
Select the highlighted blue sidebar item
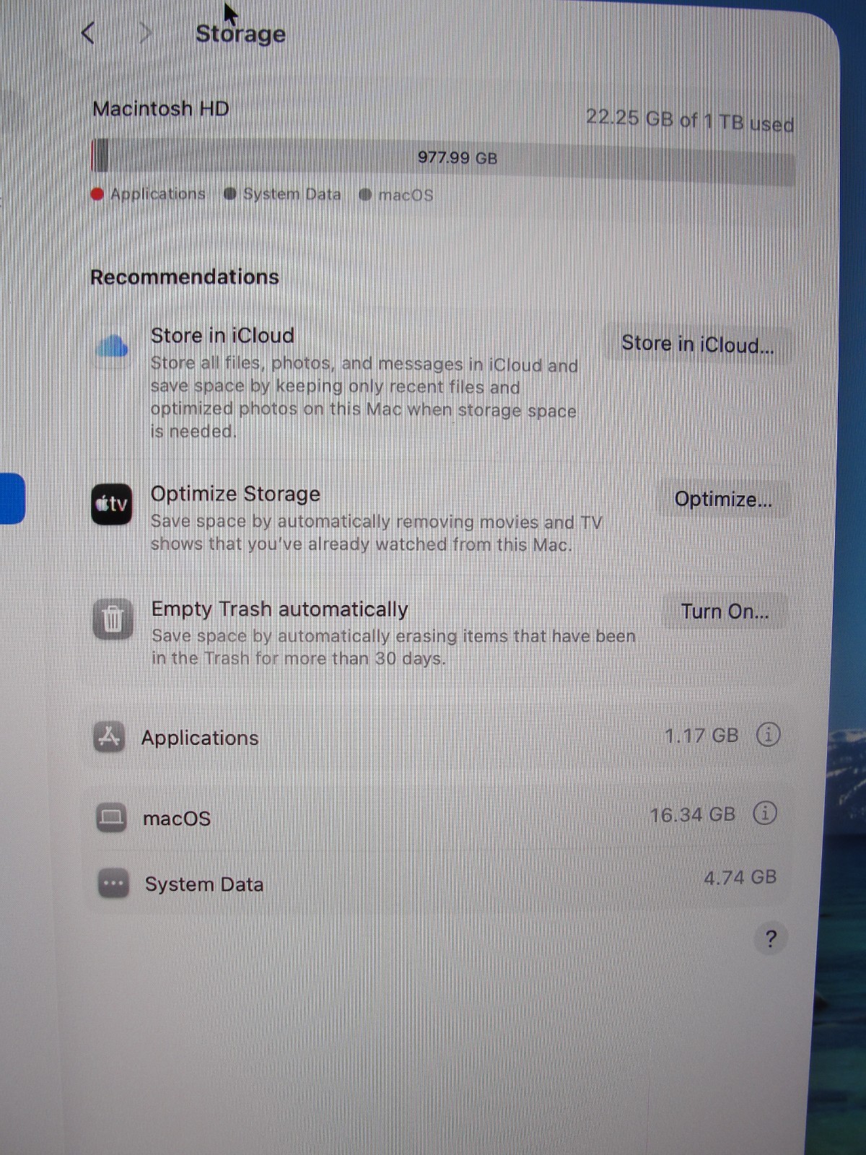12,498
